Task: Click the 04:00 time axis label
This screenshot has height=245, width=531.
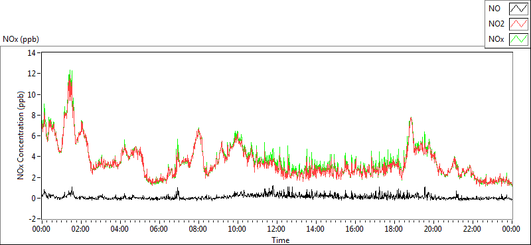Action: tap(120, 229)
